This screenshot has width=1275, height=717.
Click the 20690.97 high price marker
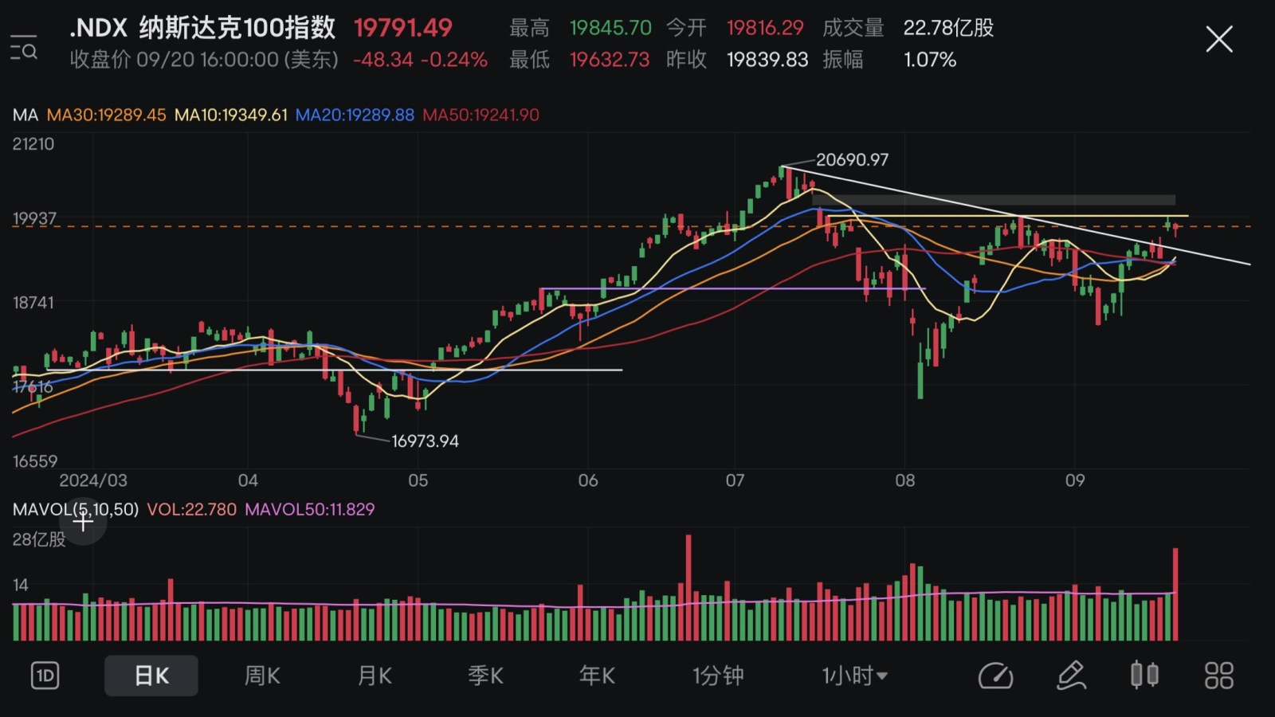[852, 159]
